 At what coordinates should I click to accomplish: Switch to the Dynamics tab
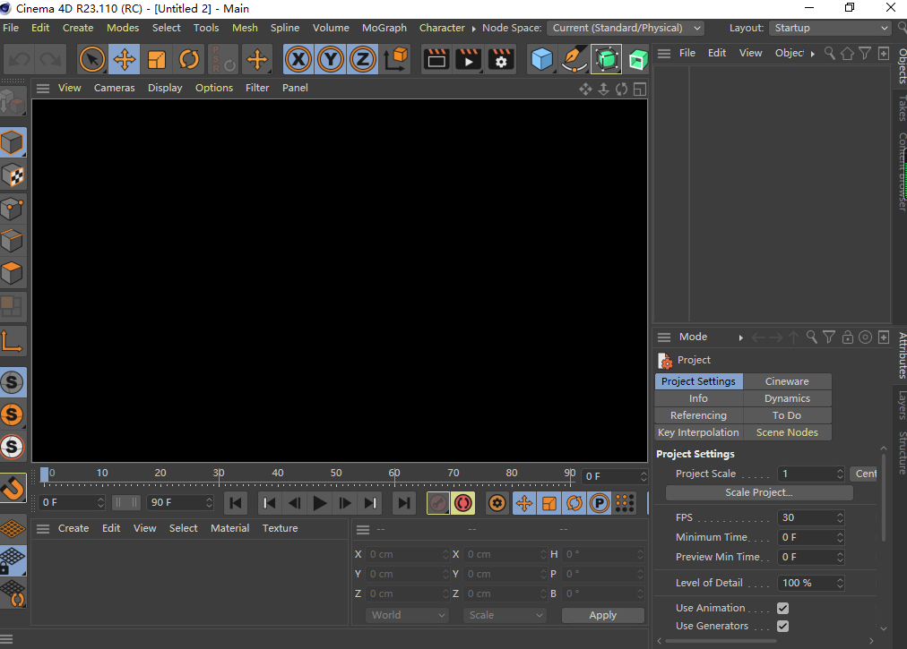787,397
